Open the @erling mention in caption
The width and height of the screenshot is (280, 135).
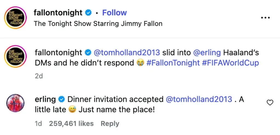tap(207, 53)
